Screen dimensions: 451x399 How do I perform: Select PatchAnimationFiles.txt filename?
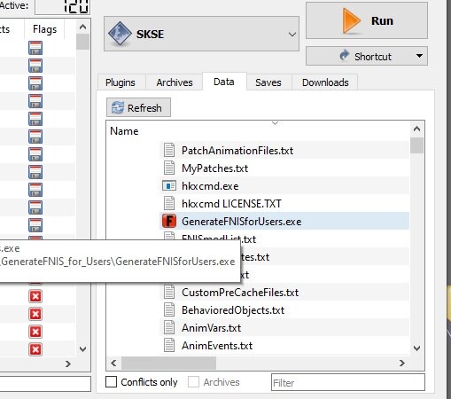click(237, 151)
